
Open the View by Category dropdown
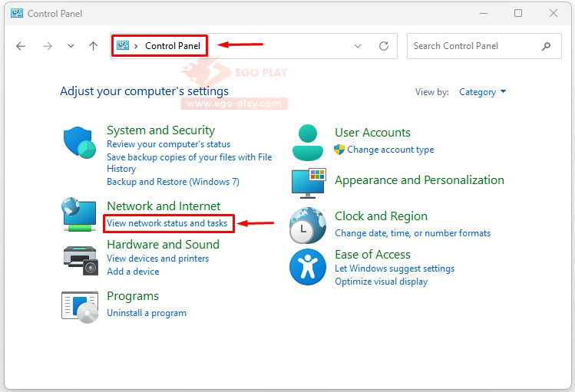[x=483, y=92]
